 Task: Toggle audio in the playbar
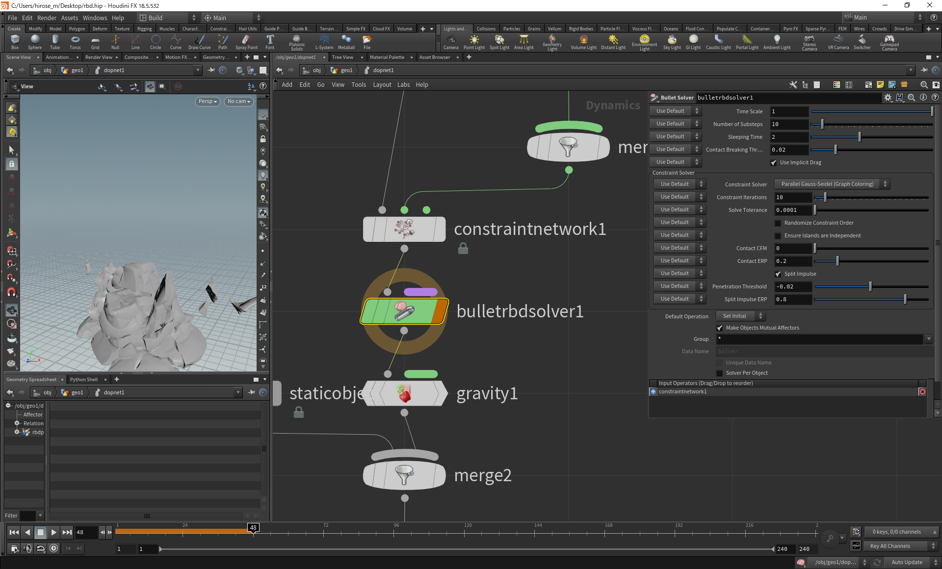pos(27,548)
